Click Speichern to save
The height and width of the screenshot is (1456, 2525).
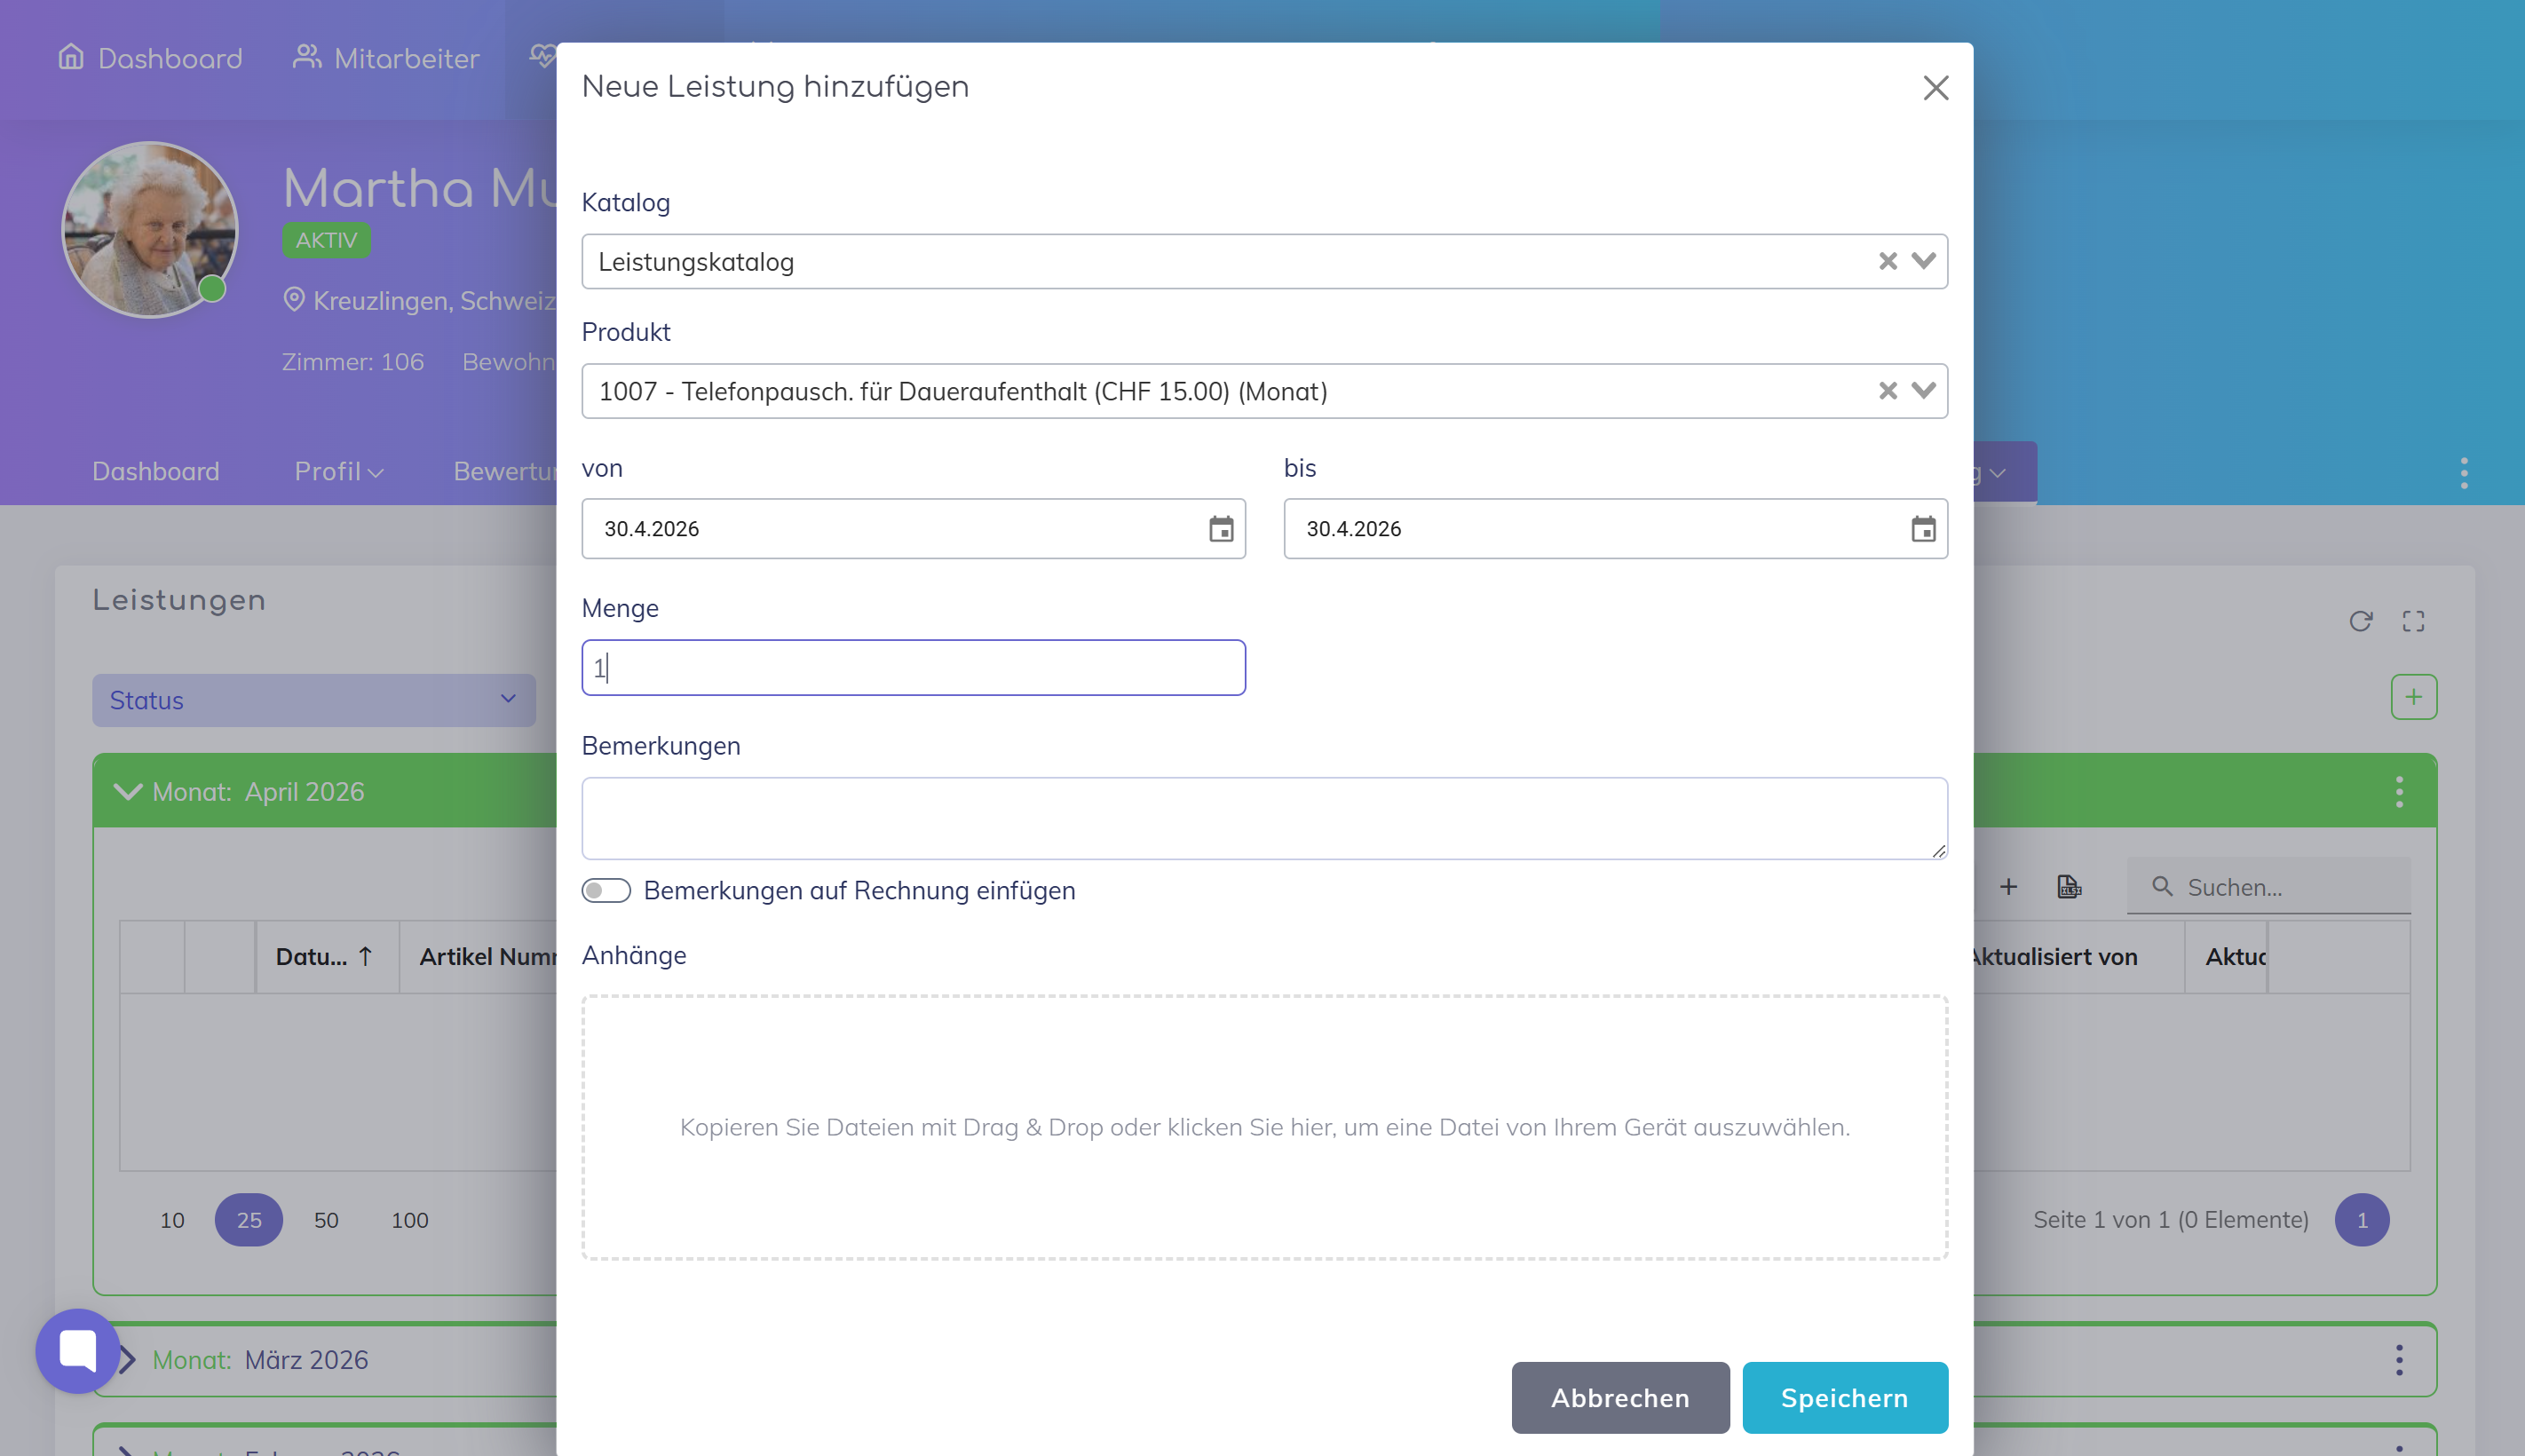[1844, 1397]
